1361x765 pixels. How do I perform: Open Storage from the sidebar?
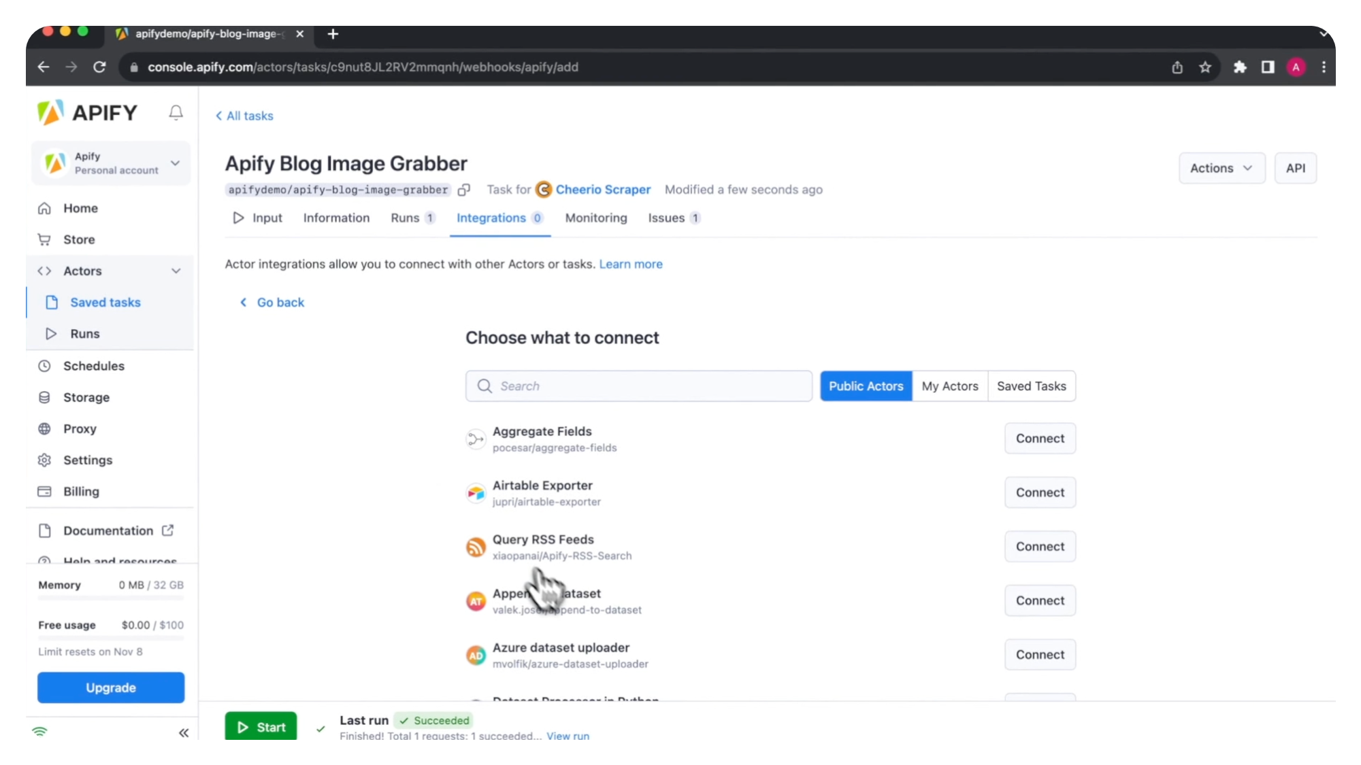(86, 397)
